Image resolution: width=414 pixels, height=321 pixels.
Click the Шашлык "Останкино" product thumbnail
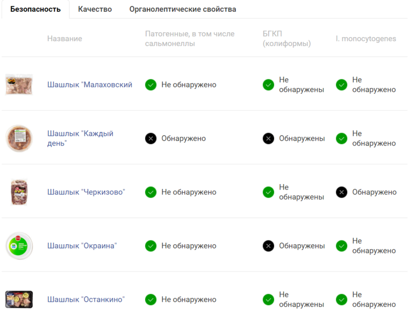click(x=19, y=300)
